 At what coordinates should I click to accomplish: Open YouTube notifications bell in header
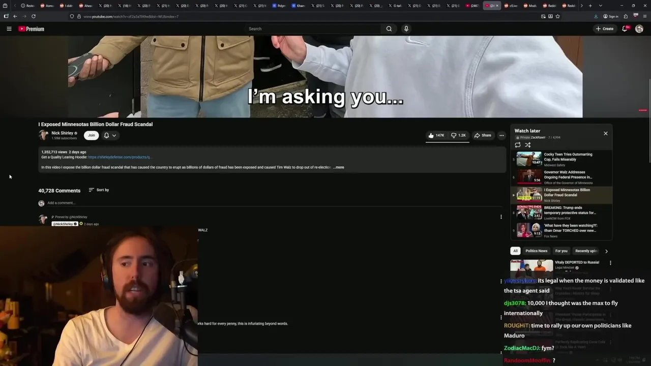625,29
